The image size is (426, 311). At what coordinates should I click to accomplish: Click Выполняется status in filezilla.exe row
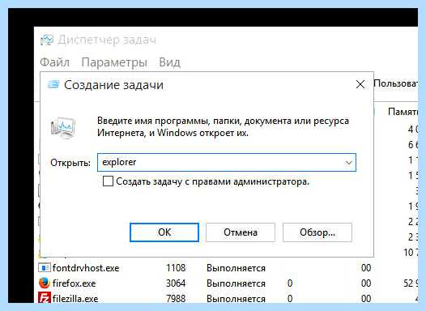tap(236, 299)
